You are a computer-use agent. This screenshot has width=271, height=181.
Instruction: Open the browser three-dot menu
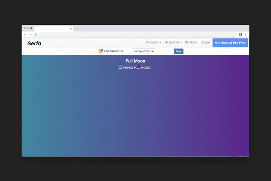(246, 35)
